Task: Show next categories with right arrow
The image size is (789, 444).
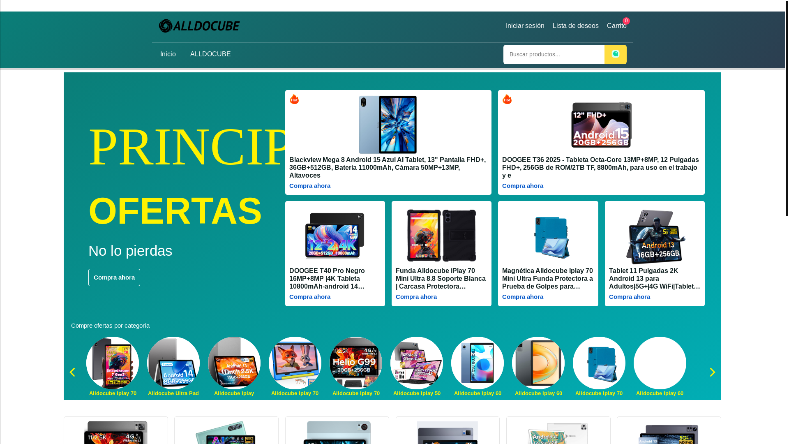Action: click(712, 372)
